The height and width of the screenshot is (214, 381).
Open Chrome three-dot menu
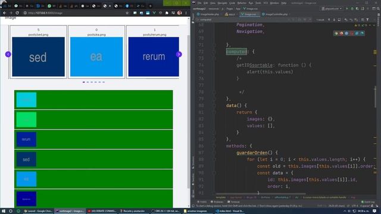(186, 13)
